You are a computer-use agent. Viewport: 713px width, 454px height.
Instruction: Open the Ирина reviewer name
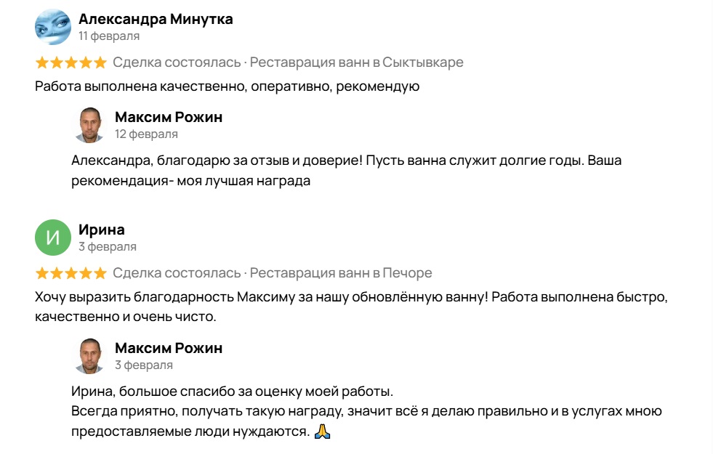(x=102, y=230)
